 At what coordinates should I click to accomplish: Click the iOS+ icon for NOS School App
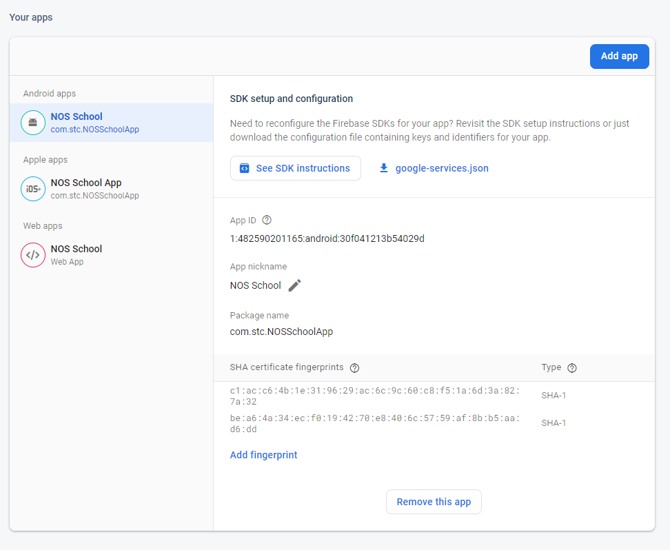[32, 189]
